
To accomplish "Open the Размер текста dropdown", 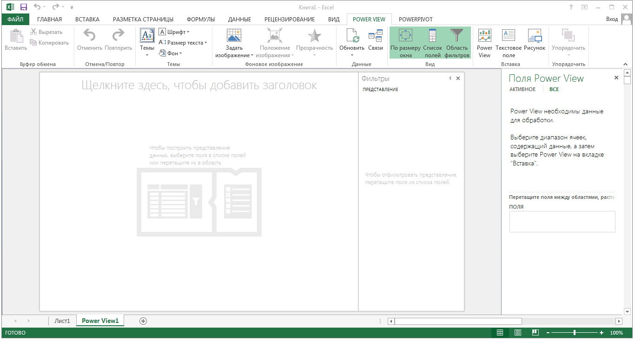I will point(183,43).
